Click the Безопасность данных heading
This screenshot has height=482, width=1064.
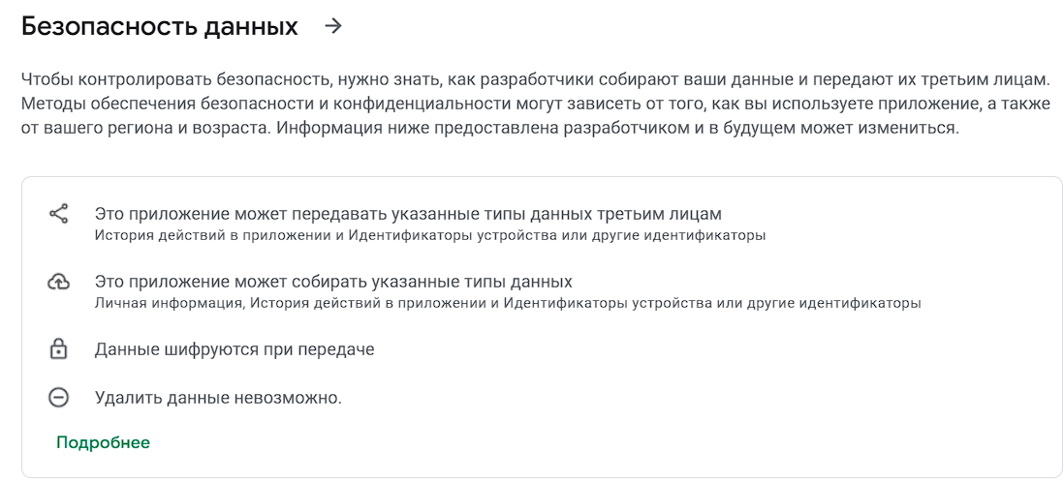pyautogui.click(x=160, y=26)
